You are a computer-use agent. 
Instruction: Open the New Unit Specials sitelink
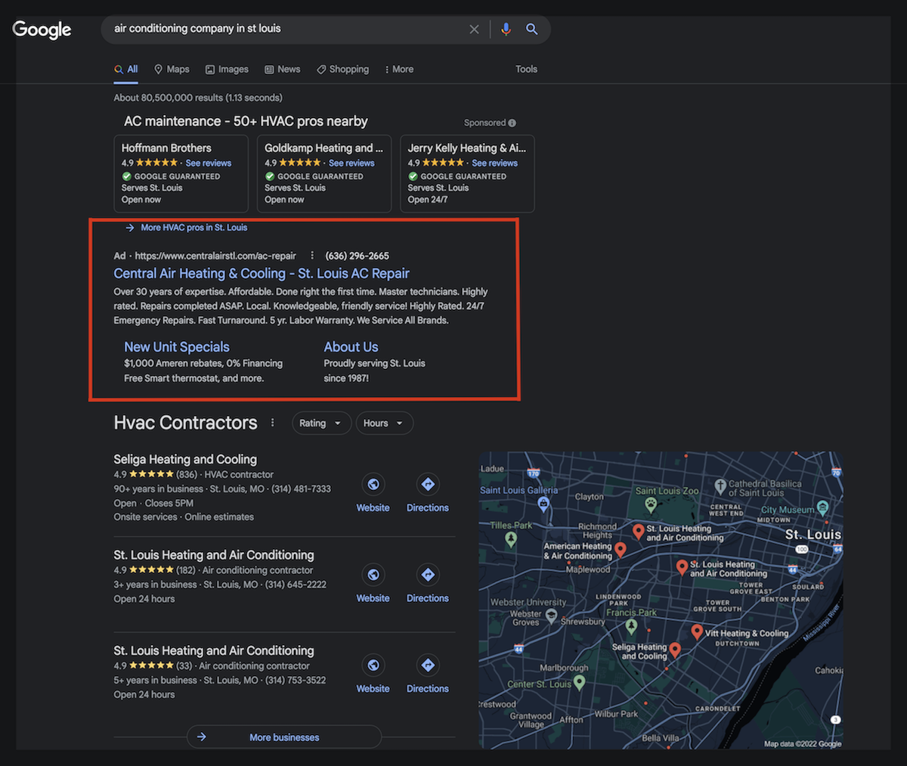(x=177, y=347)
